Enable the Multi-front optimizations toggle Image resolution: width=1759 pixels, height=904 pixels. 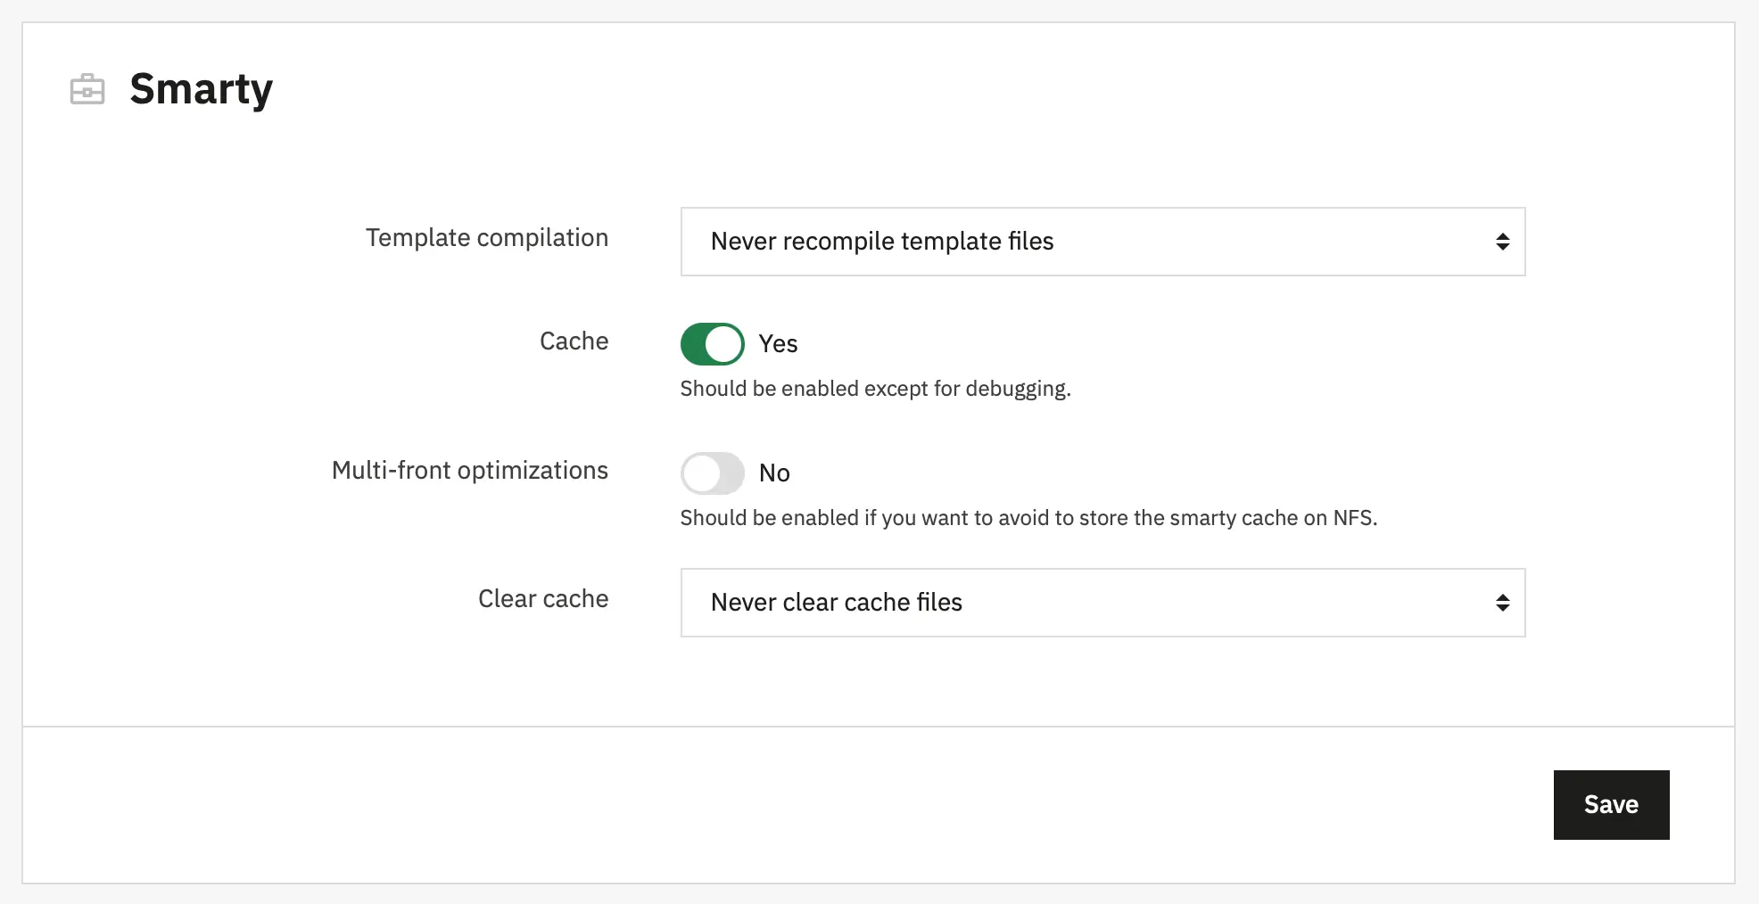pos(712,473)
